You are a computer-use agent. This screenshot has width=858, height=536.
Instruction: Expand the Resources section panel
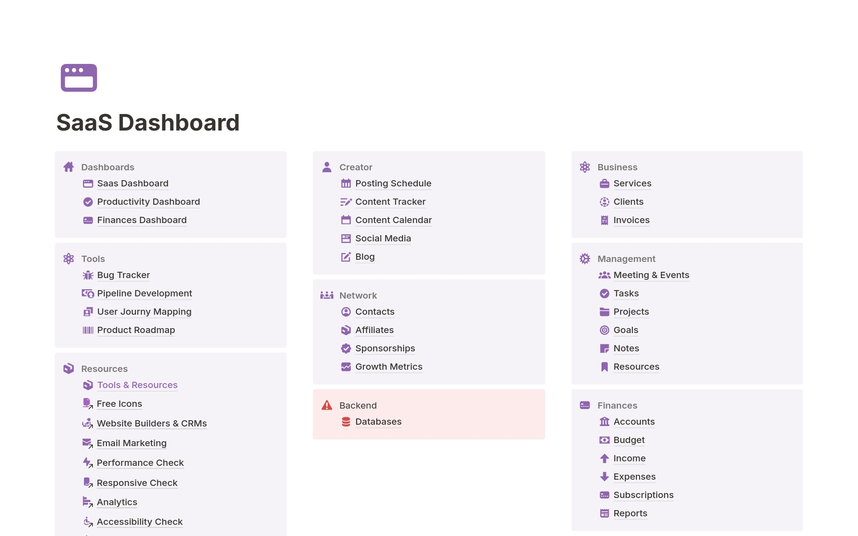click(x=103, y=368)
